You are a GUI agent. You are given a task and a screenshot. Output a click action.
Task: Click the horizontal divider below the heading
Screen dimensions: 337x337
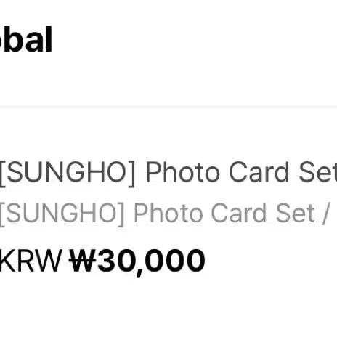tap(168, 107)
